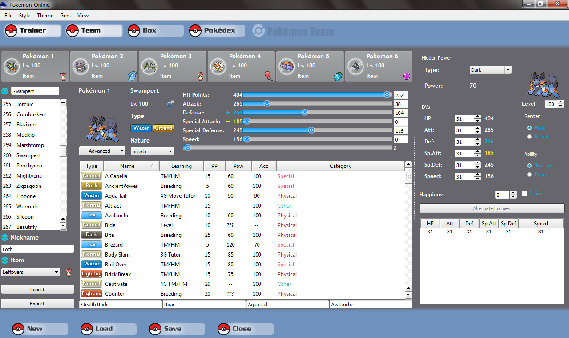Switch to the Box tab
Image resolution: width=569 pixels, height=338 pixels.
click(x=155, y=31)
